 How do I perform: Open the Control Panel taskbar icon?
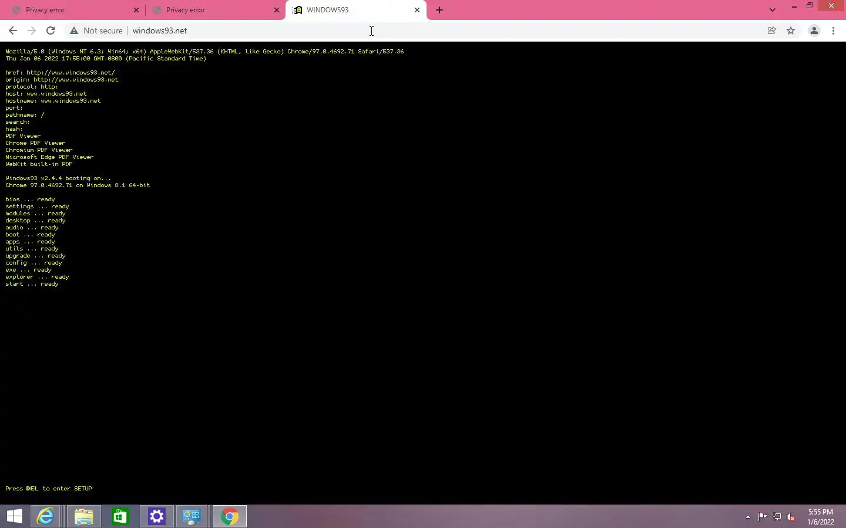click(192, 516)
